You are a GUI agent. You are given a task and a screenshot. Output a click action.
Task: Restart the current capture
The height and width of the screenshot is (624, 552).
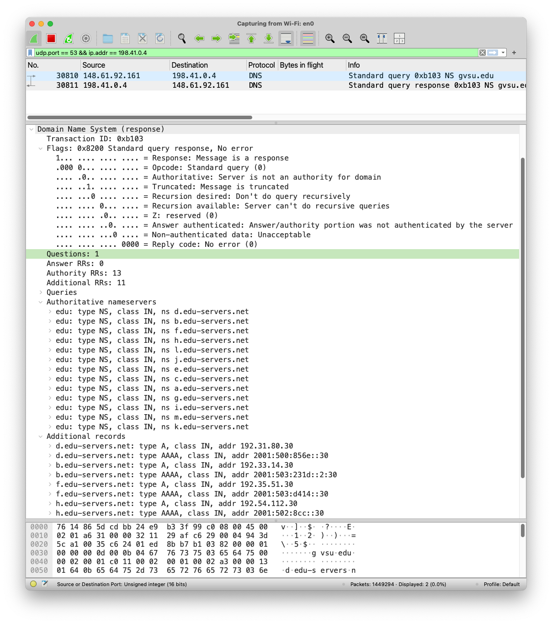click(69, 38)
